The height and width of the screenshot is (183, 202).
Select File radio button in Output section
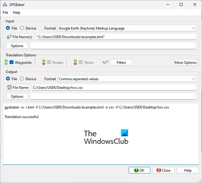8,79
